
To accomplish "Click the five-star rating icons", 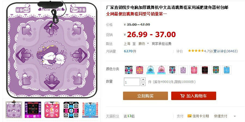I will pos(196,51).
